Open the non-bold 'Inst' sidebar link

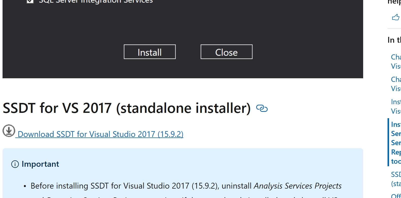click(396, 106)
